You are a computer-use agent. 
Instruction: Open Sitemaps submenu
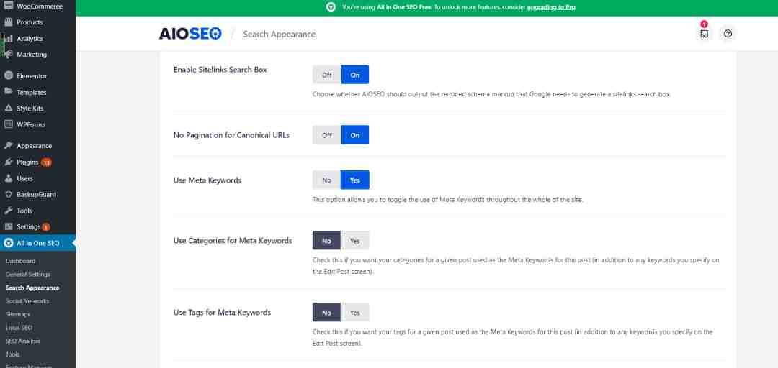click(18, 315)
